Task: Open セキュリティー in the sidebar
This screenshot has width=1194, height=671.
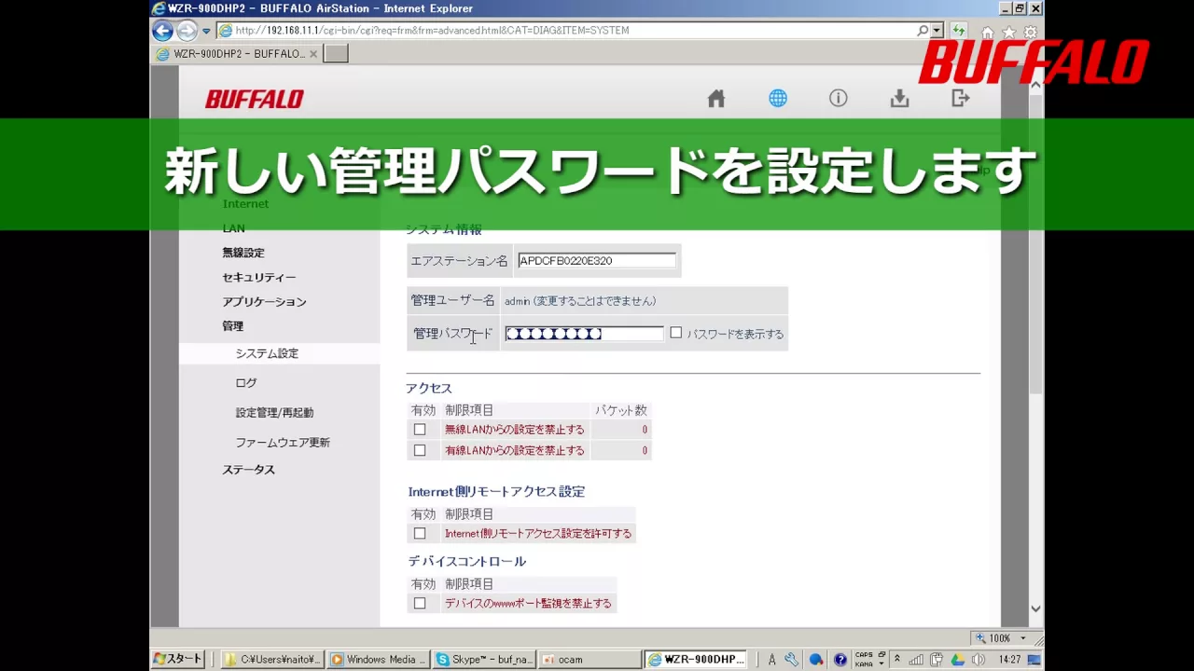Action: tap(258, 277)
